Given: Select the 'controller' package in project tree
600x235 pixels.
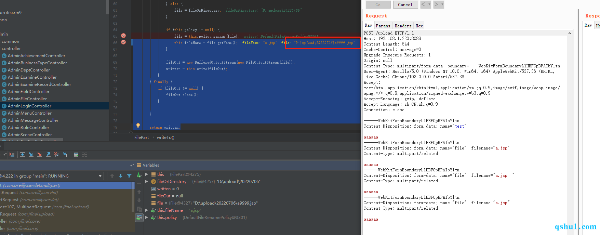Looking at the screenshot, I should pos(11,49).
